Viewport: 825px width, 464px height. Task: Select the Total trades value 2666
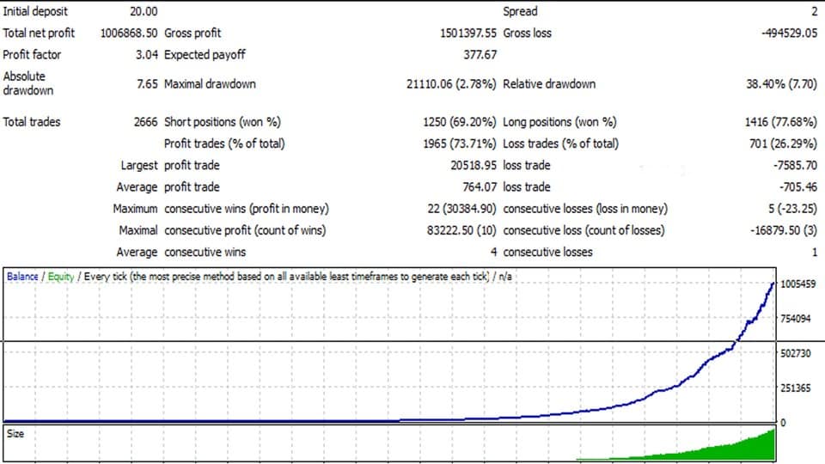click(145, 122)
